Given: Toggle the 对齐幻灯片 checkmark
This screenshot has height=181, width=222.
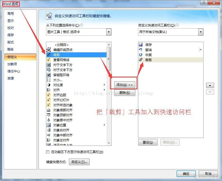Looking at the screenshot, I should [49, 100].
